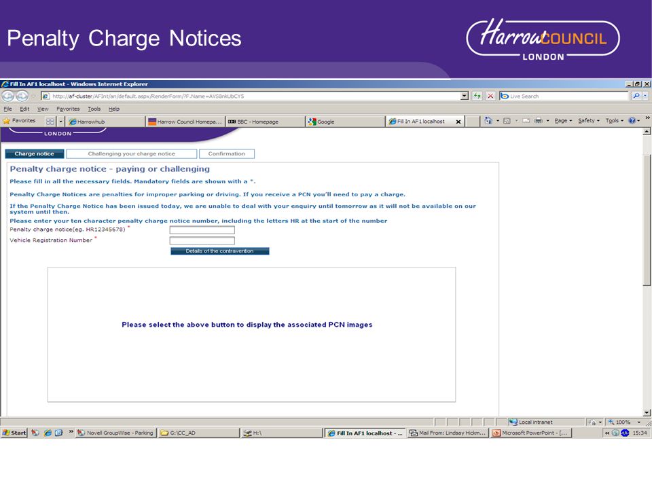
Task: Select Challenging your charge notice tab
Action: [x=131, y=154]
